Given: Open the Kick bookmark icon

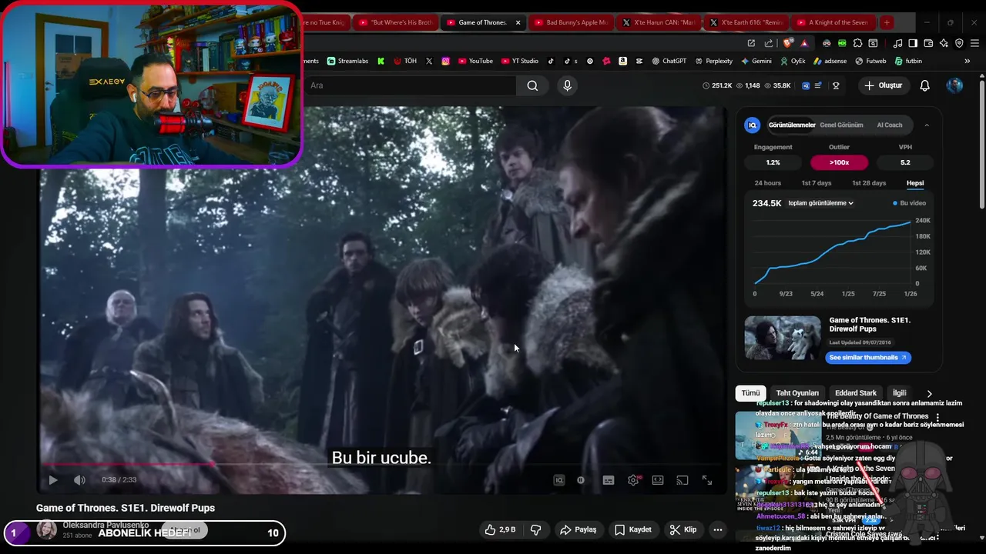Looking at the screenshot, I should click(381, 61).
